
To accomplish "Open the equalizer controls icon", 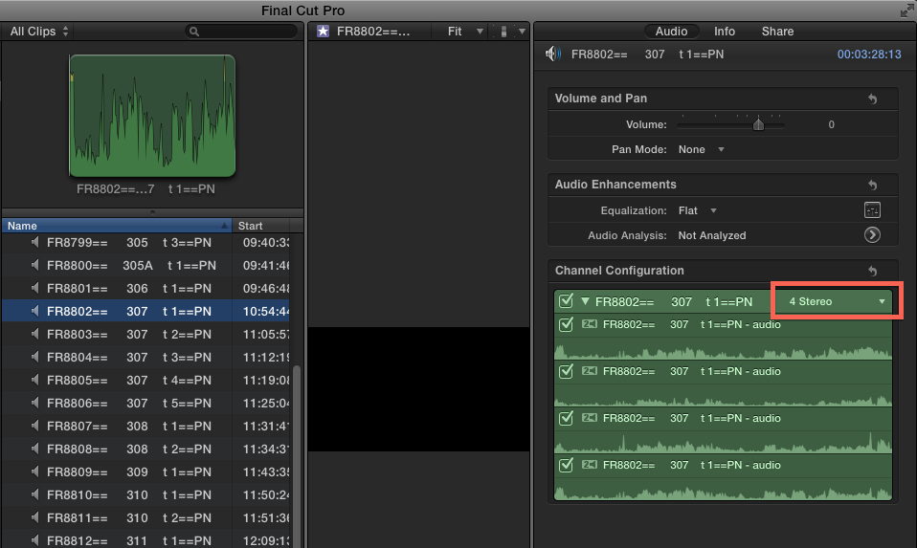I will click(x=872, y=210).
